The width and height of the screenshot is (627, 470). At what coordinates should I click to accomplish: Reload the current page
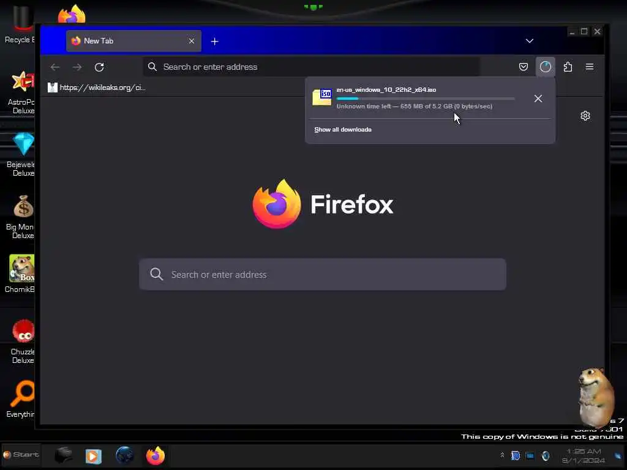[x=99, y=67]
